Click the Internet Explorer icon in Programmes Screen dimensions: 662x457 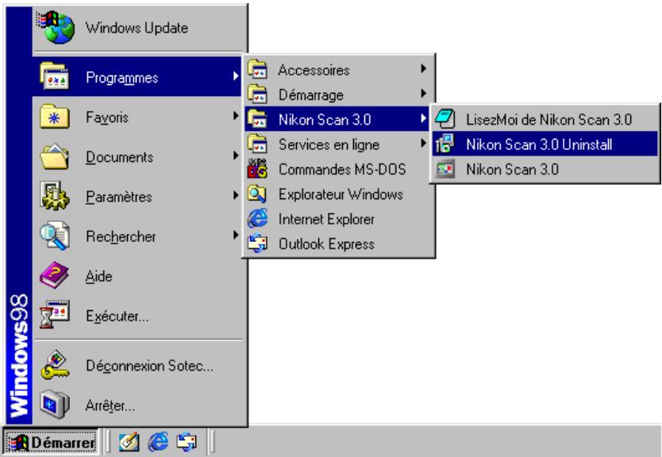click(x=257, y=219)
